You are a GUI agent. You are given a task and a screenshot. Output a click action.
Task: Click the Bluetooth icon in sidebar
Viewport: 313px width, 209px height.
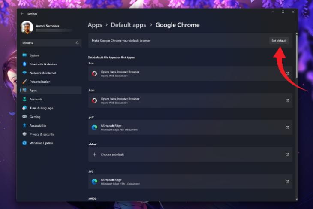point(24,64)
